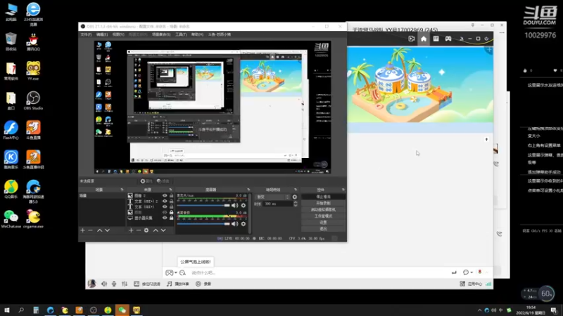Move selected source down in OBS
The height and width of the screenshot is (316, 563).
tap(163, 230)
